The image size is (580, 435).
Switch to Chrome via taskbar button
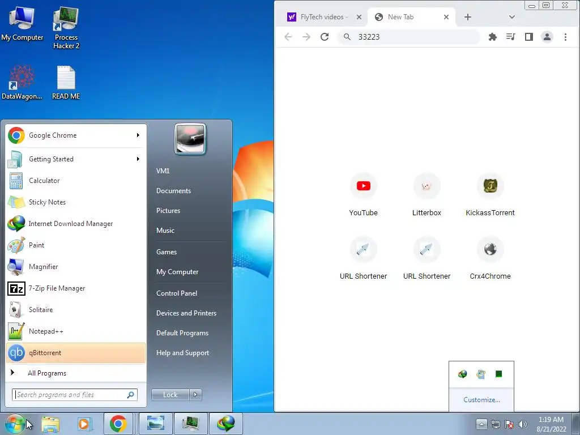pyautogui.click(x=118, y=424)
